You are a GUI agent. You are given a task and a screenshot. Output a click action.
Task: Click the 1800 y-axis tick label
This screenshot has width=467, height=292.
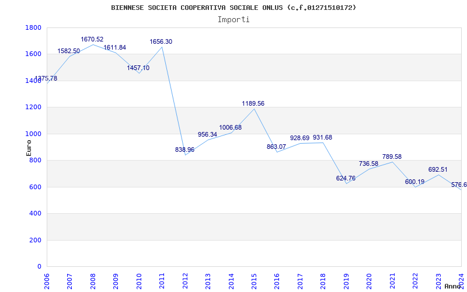coord(33,27)
